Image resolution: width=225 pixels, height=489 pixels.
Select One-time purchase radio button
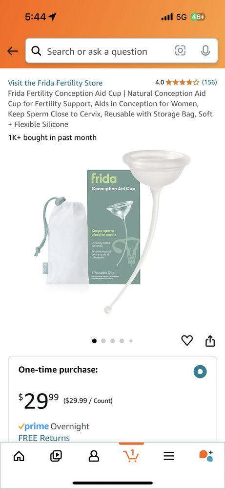click(x=200, y=372)
